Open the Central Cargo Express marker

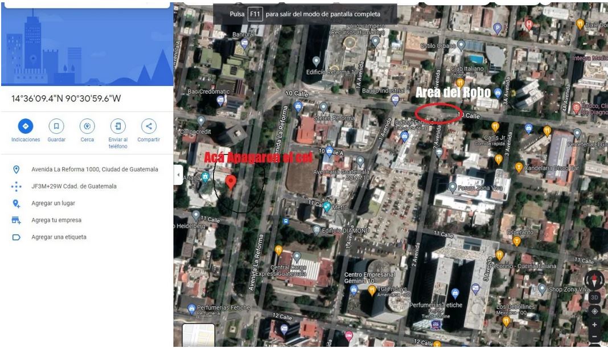pyautogui.click(x=297, y=256)
